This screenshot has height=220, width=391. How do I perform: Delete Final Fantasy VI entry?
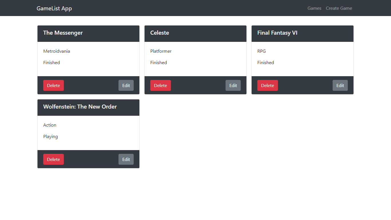pyautogui.click(x=268, y=85)
